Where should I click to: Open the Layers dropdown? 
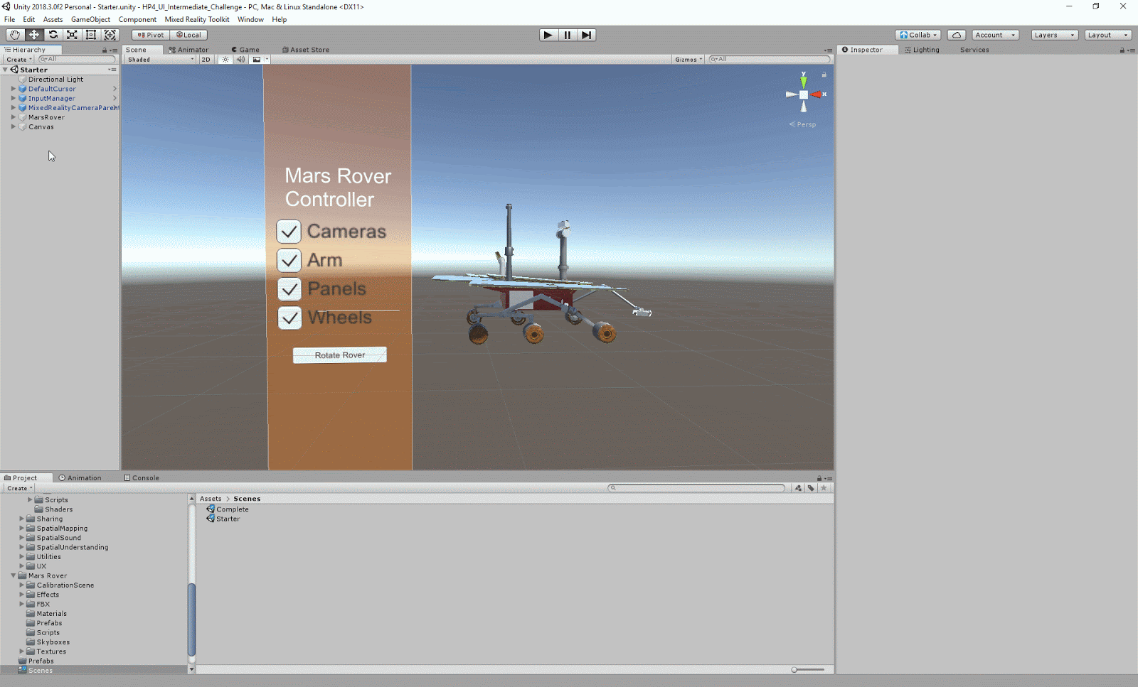(x=1054, y=35)
